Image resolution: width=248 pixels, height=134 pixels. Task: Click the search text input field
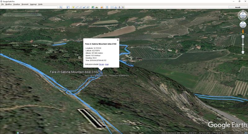coord(29,7)
